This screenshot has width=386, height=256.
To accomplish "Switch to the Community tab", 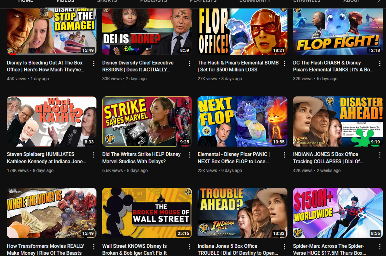I will pos(255,1).
